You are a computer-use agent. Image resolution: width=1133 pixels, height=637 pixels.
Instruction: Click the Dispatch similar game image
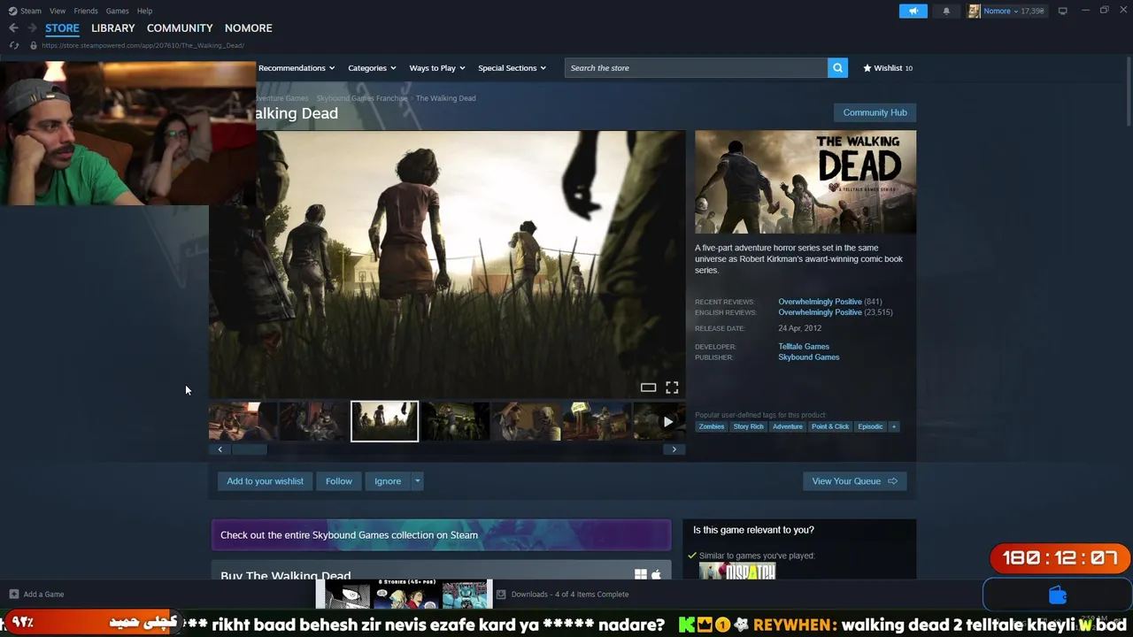click(x=737, y=572)
